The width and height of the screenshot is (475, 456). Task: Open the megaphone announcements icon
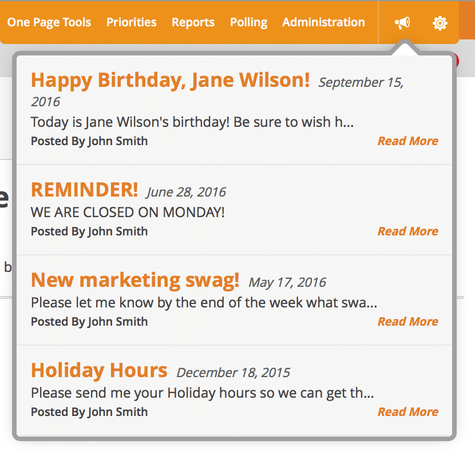[x=402, y=23]
